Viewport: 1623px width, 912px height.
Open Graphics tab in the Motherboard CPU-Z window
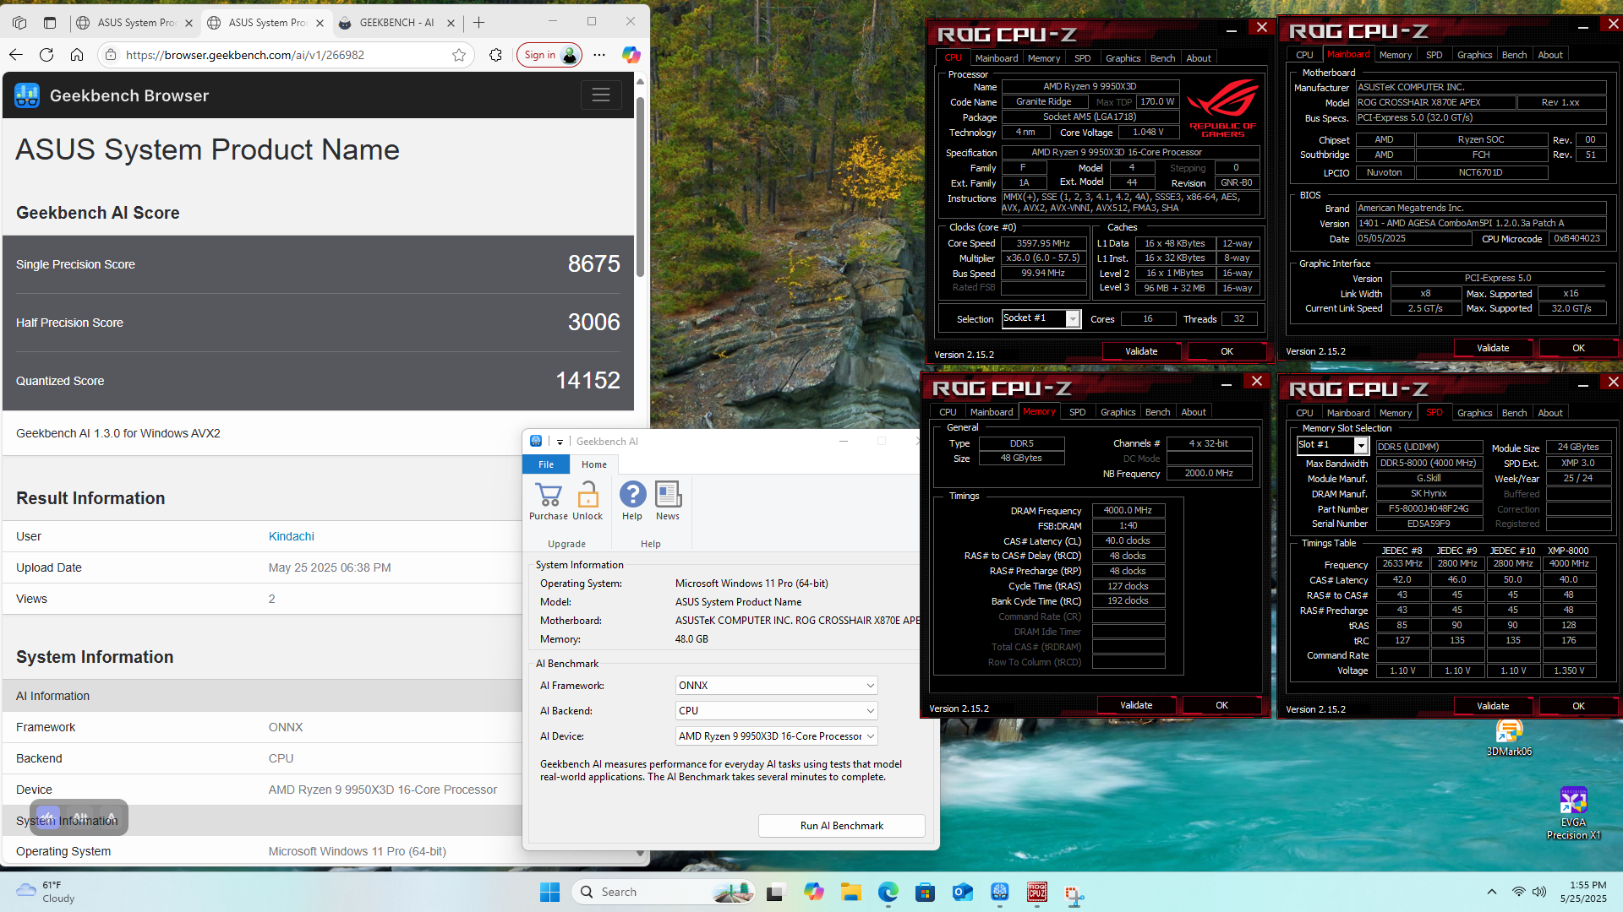tap(1474, 55)
